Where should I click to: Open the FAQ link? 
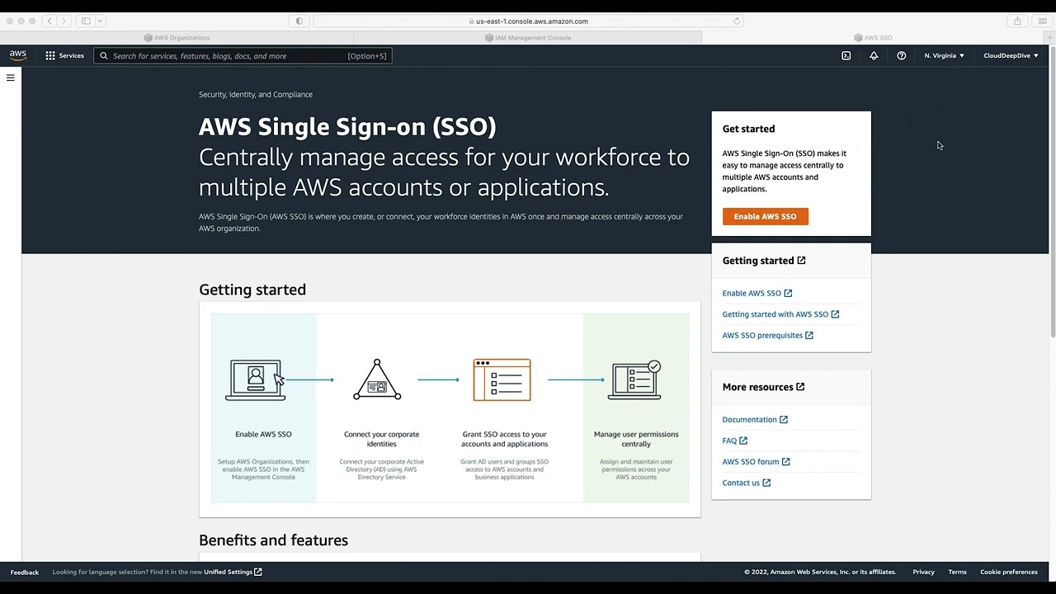click(734, 441)
